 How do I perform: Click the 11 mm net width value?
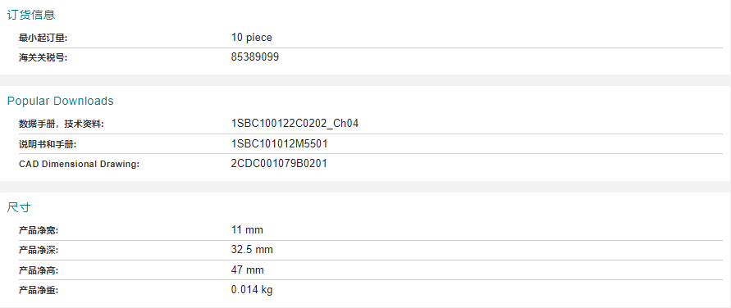247,230
